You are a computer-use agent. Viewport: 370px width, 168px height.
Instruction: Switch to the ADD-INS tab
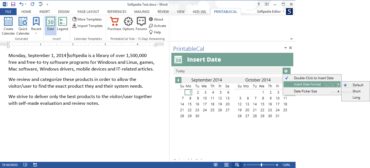[x=199, y=12]
